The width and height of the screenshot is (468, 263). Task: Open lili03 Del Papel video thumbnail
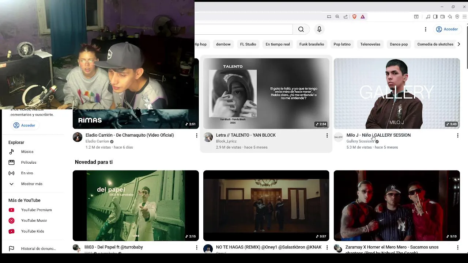136,206
